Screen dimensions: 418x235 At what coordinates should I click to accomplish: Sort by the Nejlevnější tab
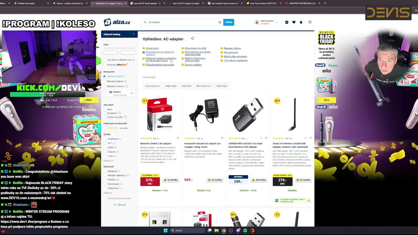(x=171, y=86)
